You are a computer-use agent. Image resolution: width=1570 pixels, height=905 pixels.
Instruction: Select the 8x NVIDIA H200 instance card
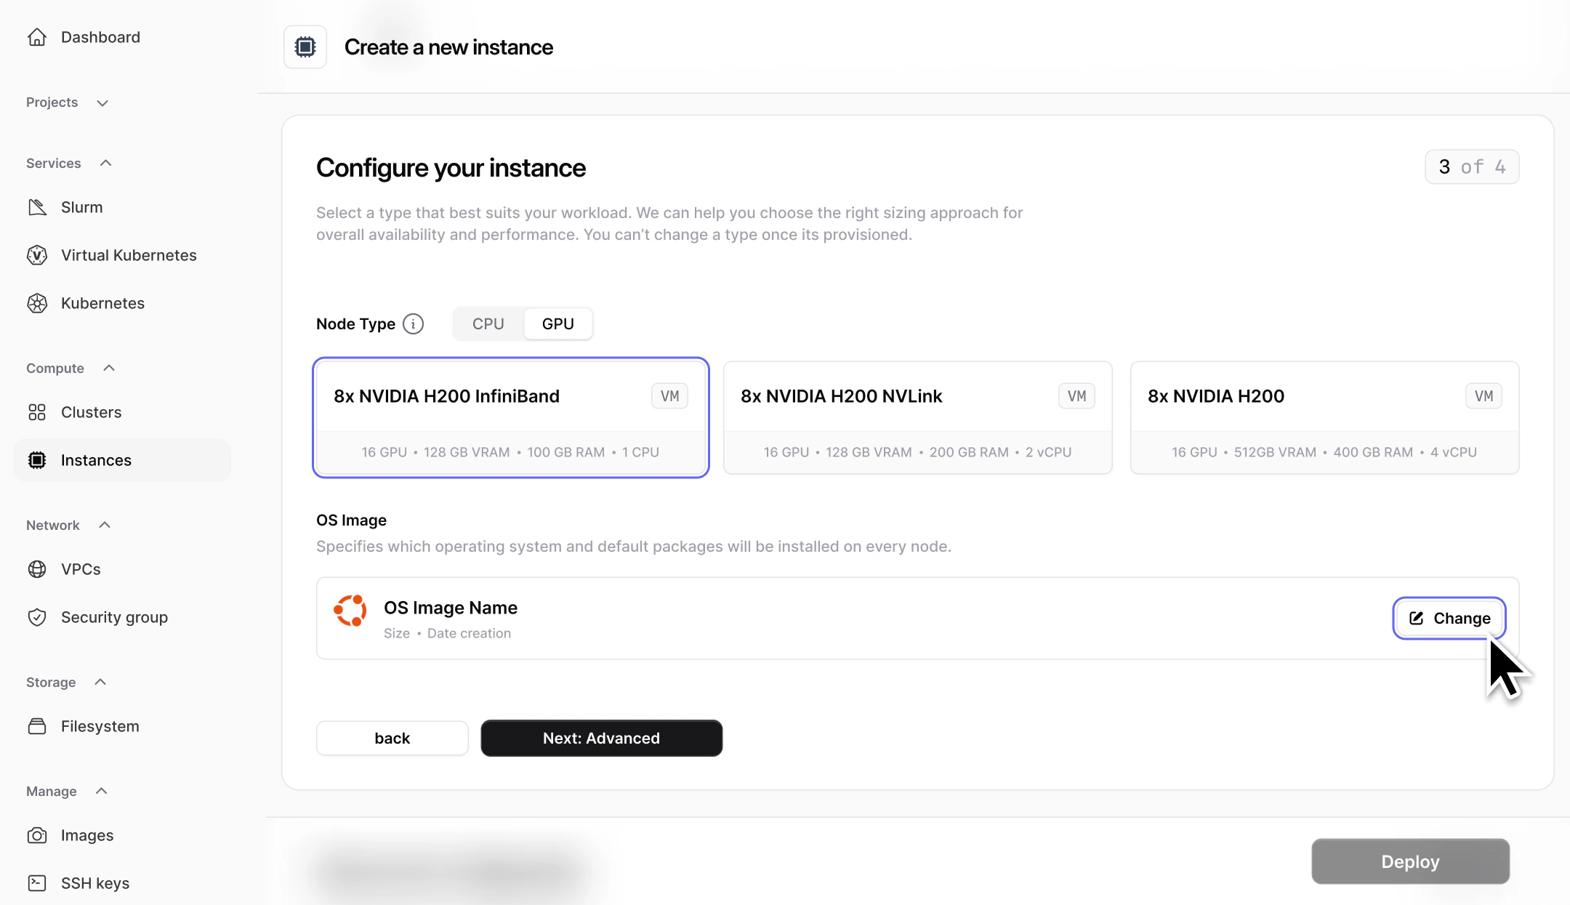click(x=1324, y=418)
